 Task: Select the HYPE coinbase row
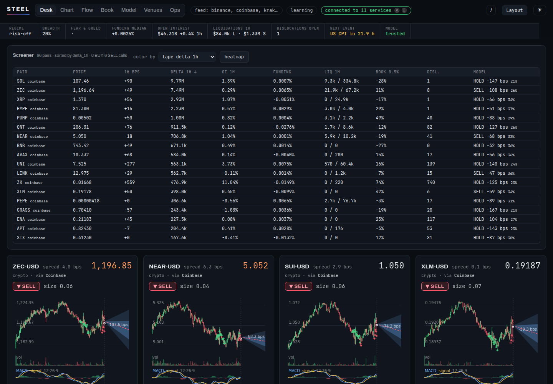(x=276, y=109)
